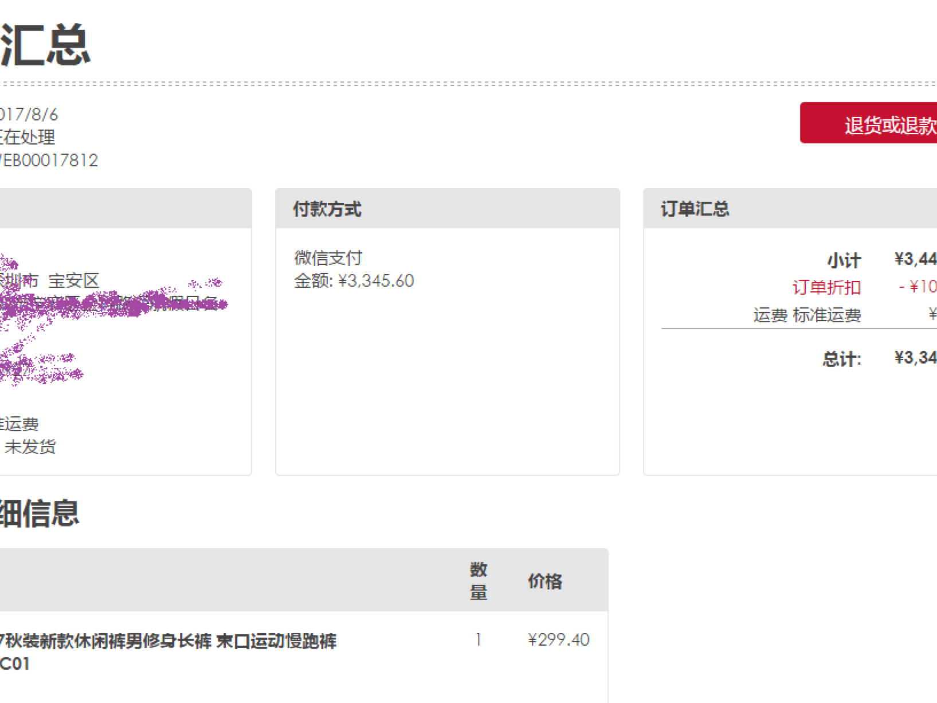Image resolution: width=937 pixels, height=703 pixels.
Task: Click the 小计 subtotal label
Action: (844, 260)
